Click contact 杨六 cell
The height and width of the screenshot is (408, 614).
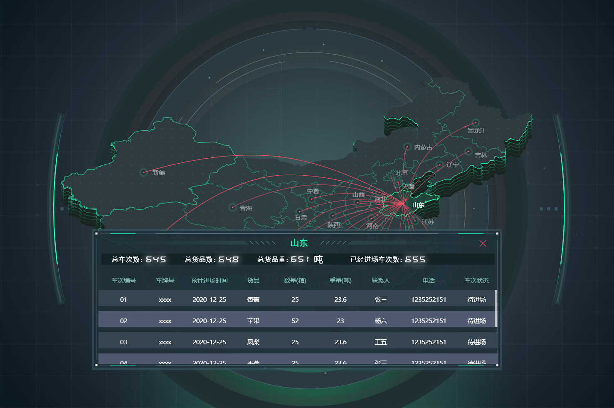point(381,321)
